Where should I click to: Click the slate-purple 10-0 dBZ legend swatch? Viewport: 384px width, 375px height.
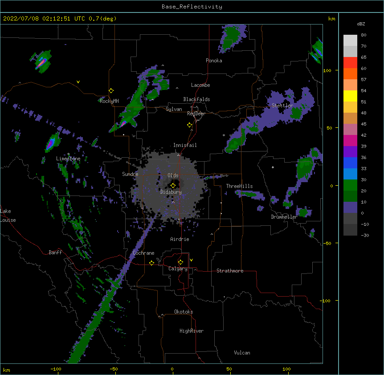click(350, 208)
